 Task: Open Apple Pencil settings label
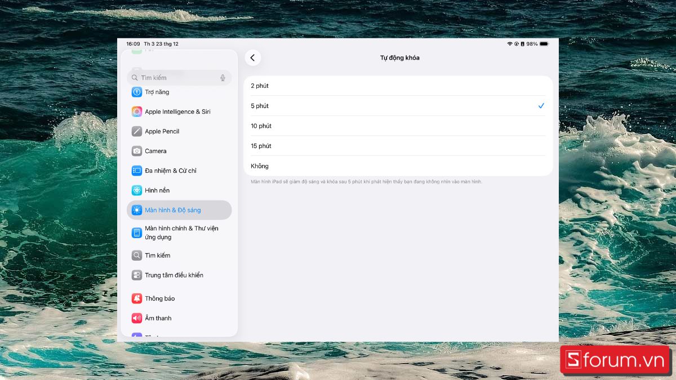pos(162,131)
